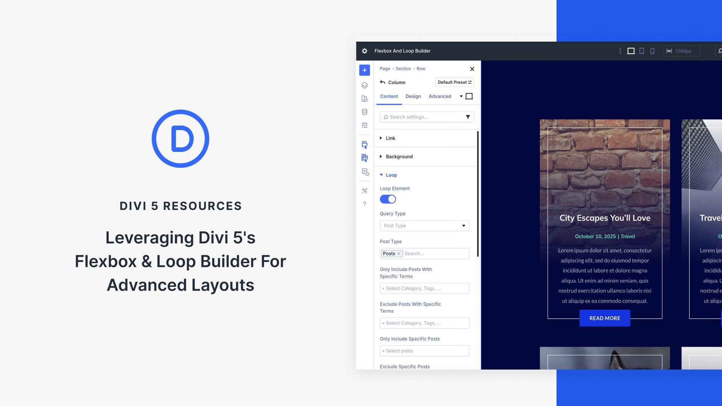Click the READ MORE button
Viewport: 722px width, 406px height.
[x=604, y=318]
